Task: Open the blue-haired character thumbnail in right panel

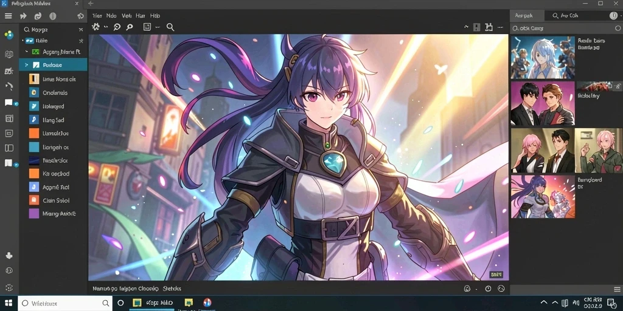Action: click(543, 58)
